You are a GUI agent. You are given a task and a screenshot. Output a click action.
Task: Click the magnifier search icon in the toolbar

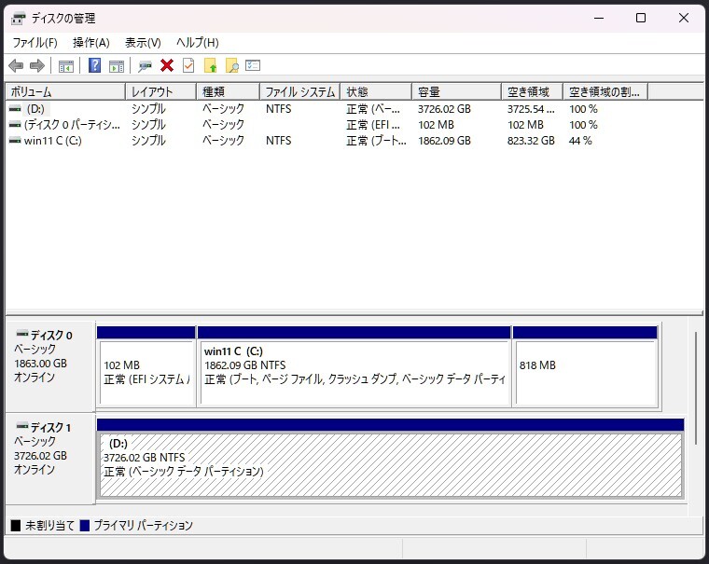(231, 65)
